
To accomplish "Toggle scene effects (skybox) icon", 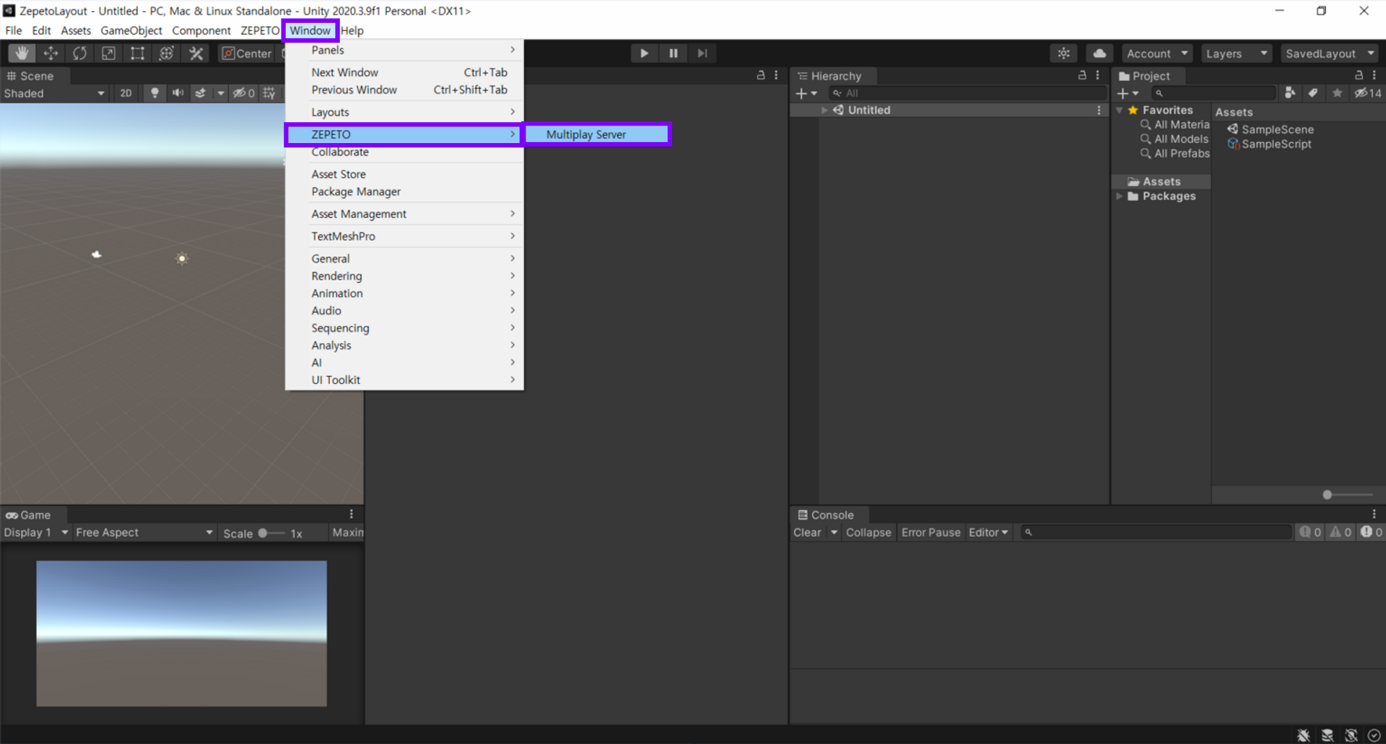I will coord(201,93).
